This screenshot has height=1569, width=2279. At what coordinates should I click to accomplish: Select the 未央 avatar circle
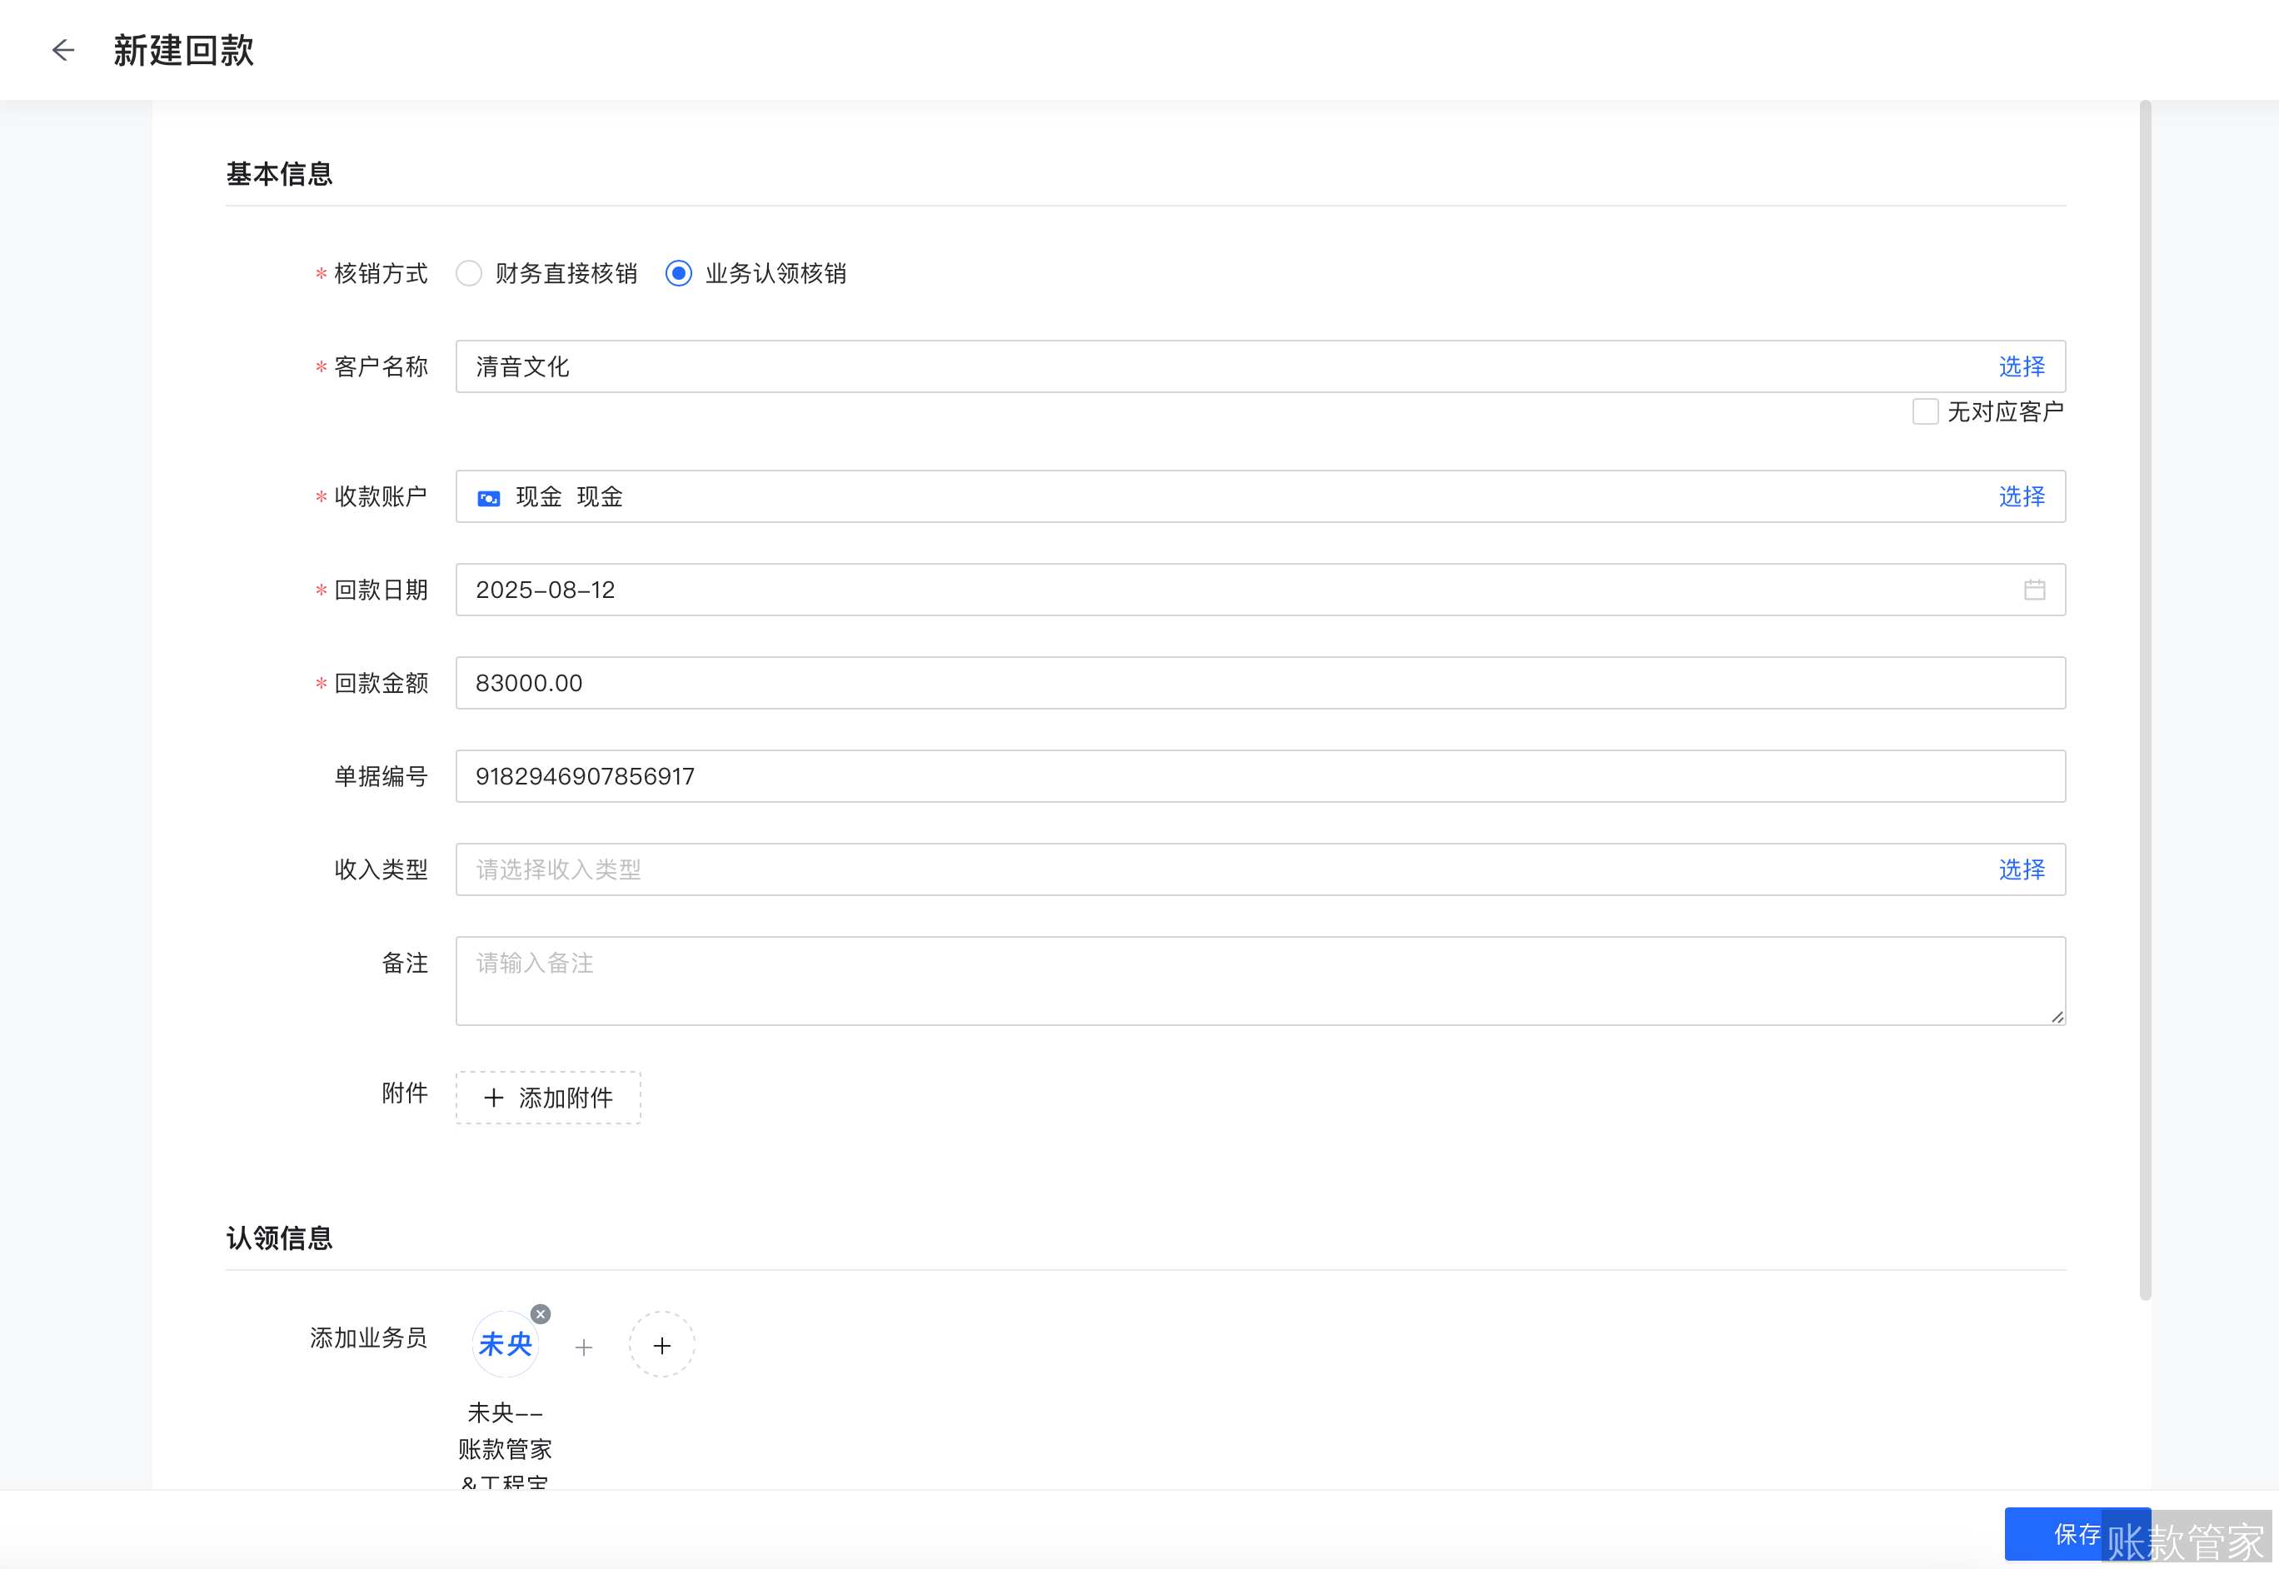[506, 1344]
